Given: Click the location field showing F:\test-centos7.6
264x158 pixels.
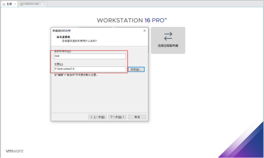Looking at the screenshot, I should 90,69.
